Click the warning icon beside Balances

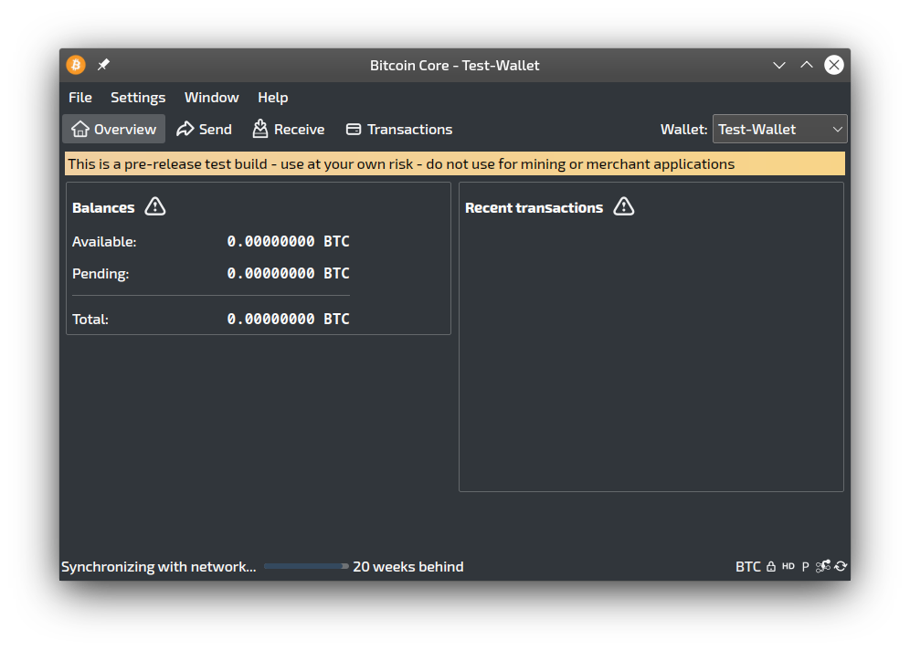tap(155, 206)
